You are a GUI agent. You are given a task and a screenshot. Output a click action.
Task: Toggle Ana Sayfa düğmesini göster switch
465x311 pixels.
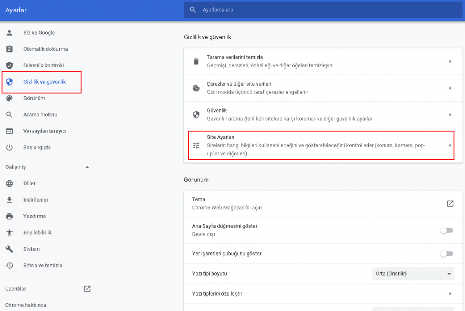446,230
